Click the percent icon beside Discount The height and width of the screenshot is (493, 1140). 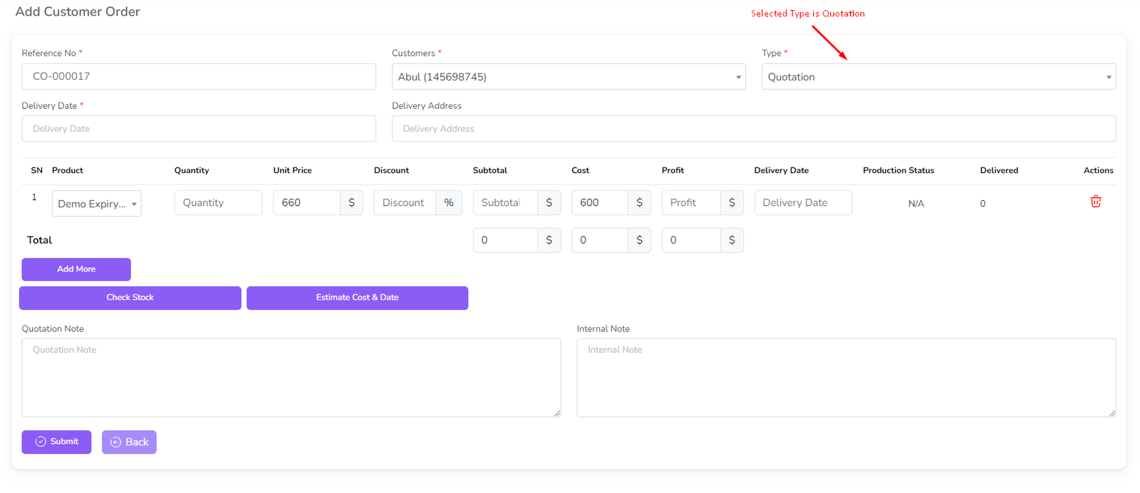[448, 202]
